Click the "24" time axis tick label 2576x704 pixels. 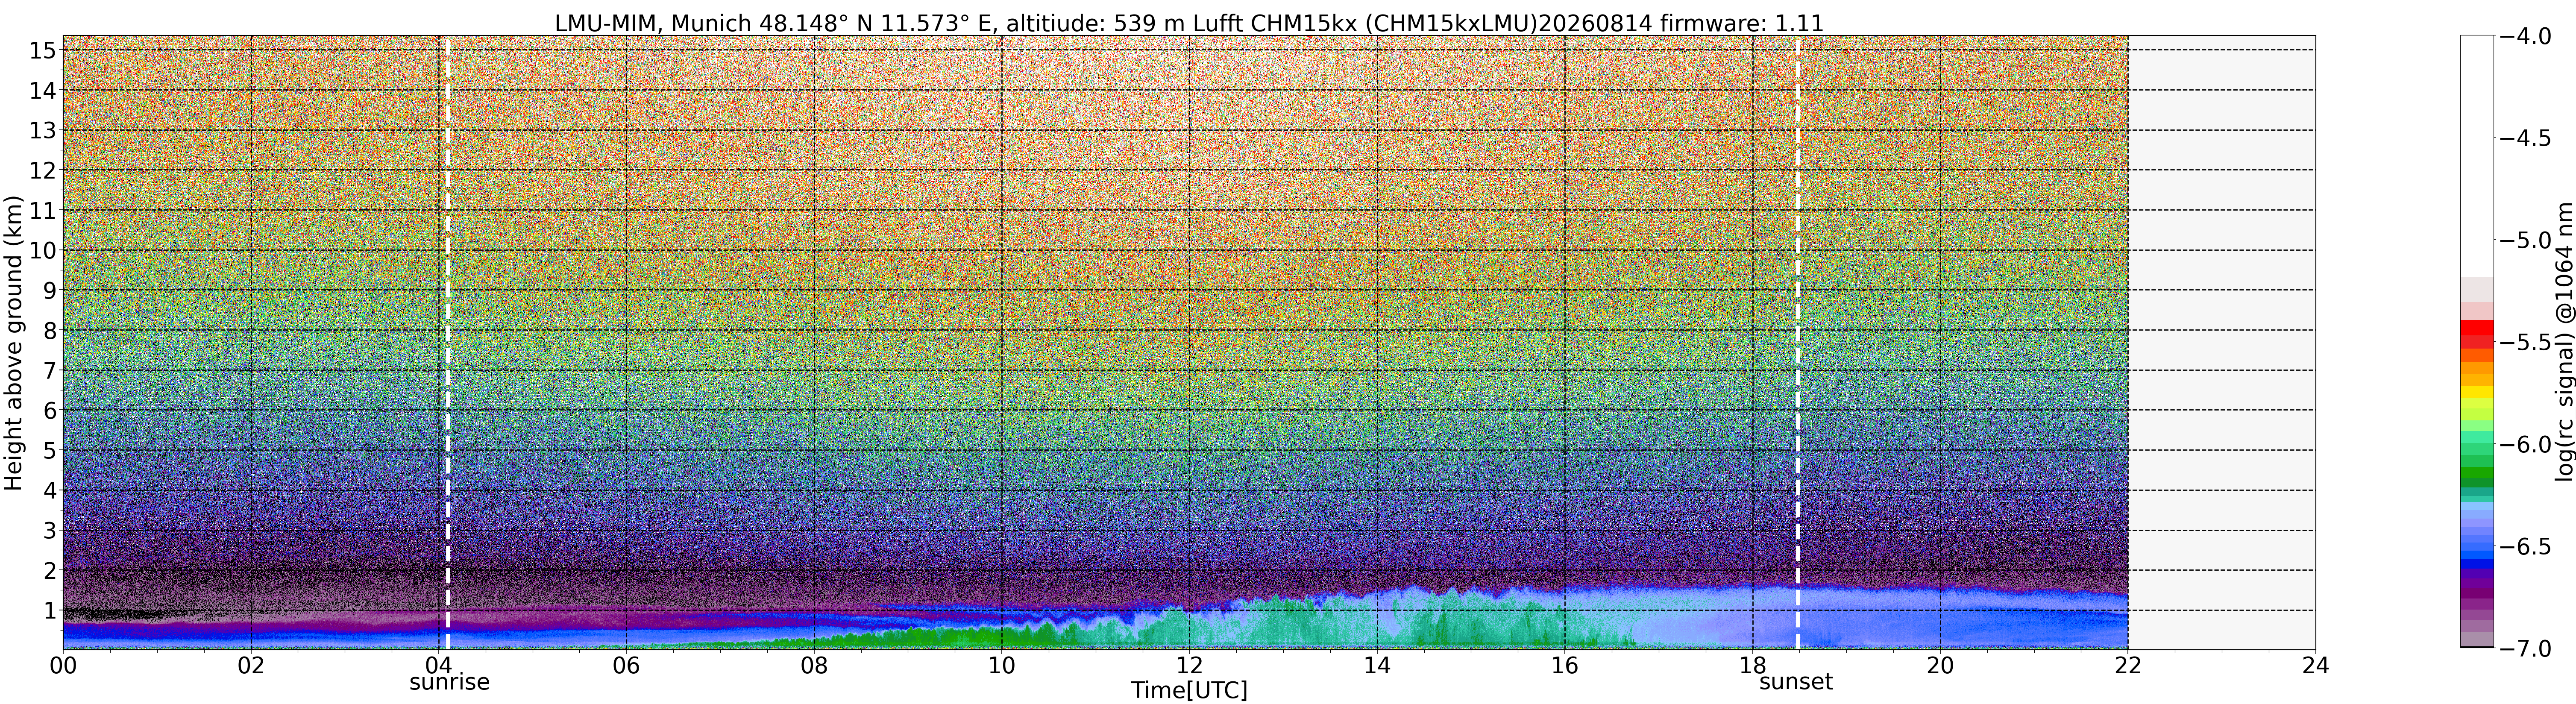click(2315, 665)
